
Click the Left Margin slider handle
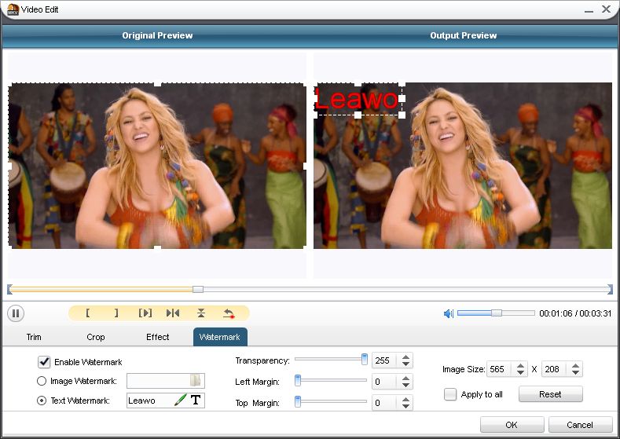[298, 381]
